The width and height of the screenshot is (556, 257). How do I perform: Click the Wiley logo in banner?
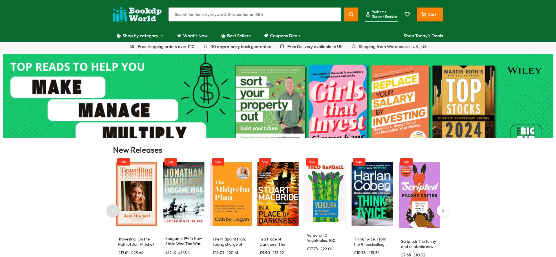tap(524, 71)
